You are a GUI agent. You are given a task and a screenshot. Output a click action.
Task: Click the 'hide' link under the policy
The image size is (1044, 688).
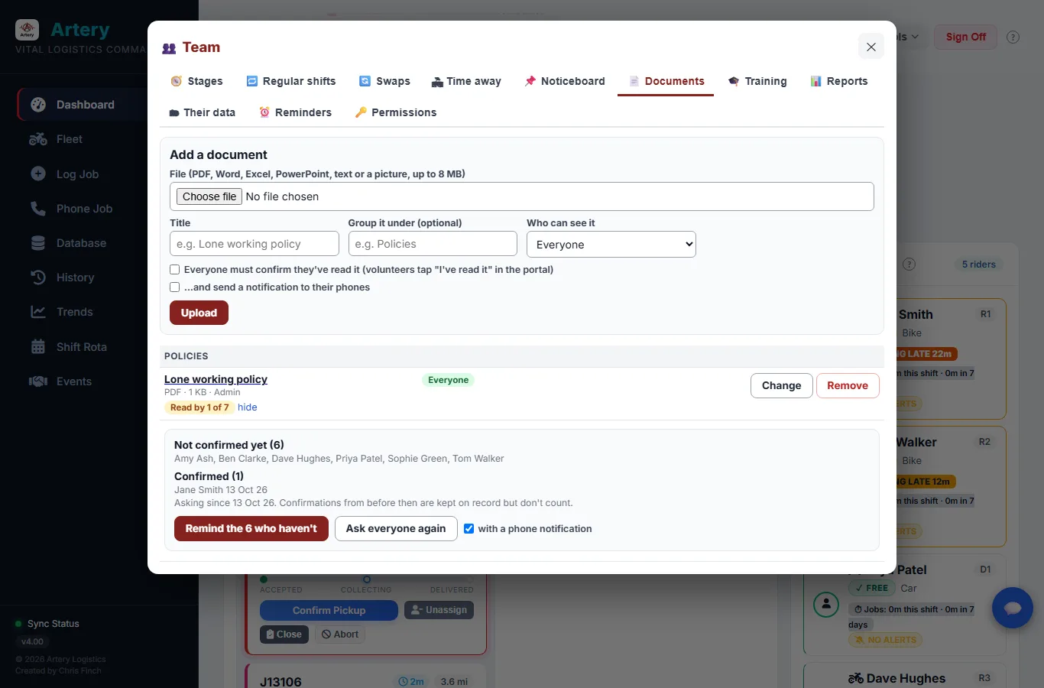coord(248,407)
